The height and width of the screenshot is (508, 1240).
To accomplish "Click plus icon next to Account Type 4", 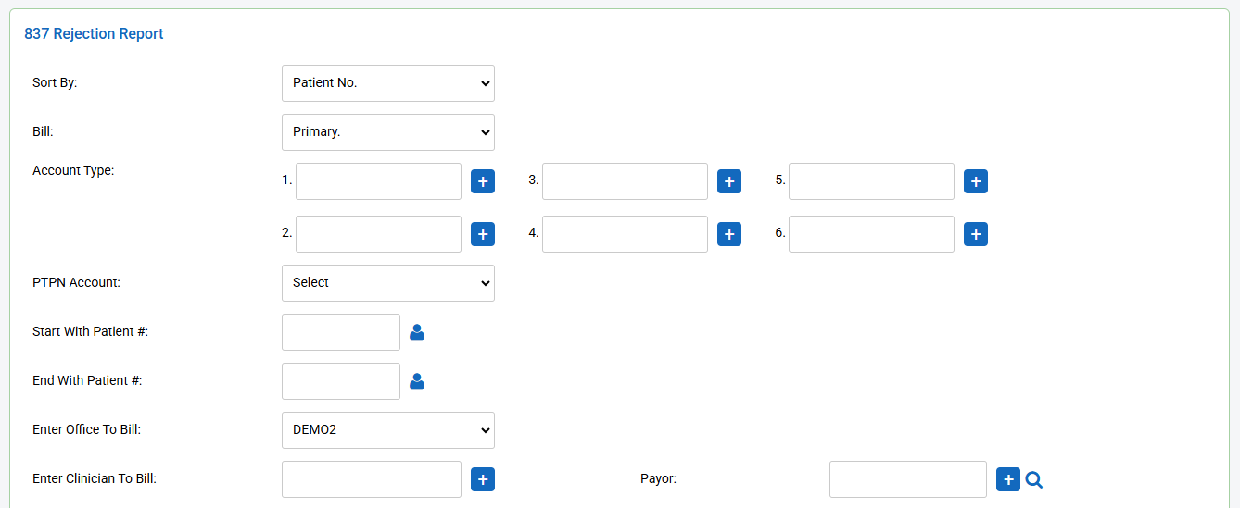I will point(729,234).
